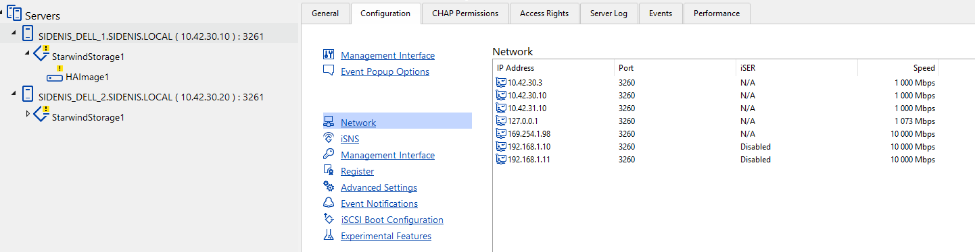The height and width of the screenshot is (252, 975).
Task: Click the network icon beside 10.42.30.3
Action: pyautogui.click(x=501, y=82)
